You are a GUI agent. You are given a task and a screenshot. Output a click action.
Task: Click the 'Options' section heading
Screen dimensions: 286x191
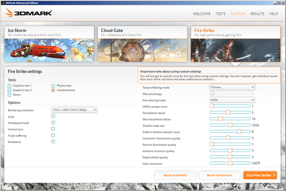pos(14,103)
